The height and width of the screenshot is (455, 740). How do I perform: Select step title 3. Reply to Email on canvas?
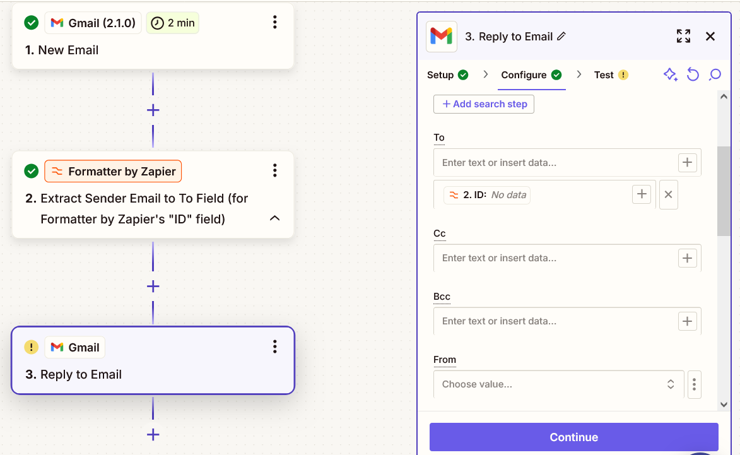[74, 374]
